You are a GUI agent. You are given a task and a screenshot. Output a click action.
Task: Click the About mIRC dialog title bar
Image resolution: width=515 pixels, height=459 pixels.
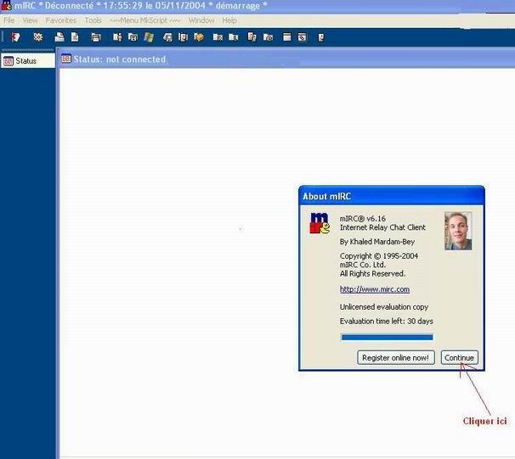pos(392,196)
